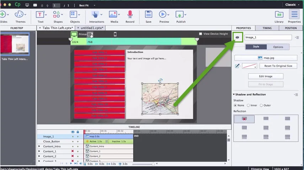The image size is (304, 170).
Task: Click the Preview play icon
Action: [163, 15]
